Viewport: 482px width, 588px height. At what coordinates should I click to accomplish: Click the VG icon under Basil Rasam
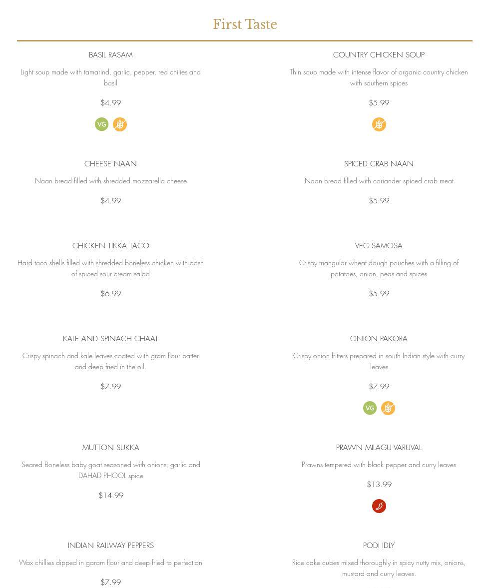102,124
